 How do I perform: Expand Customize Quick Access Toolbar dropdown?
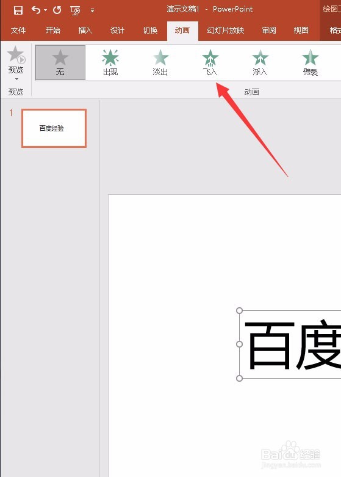pos(92,10)
